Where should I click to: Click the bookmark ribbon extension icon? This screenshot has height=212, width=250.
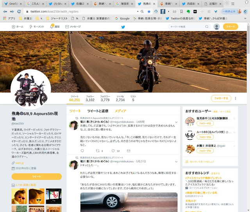(181, 11)
